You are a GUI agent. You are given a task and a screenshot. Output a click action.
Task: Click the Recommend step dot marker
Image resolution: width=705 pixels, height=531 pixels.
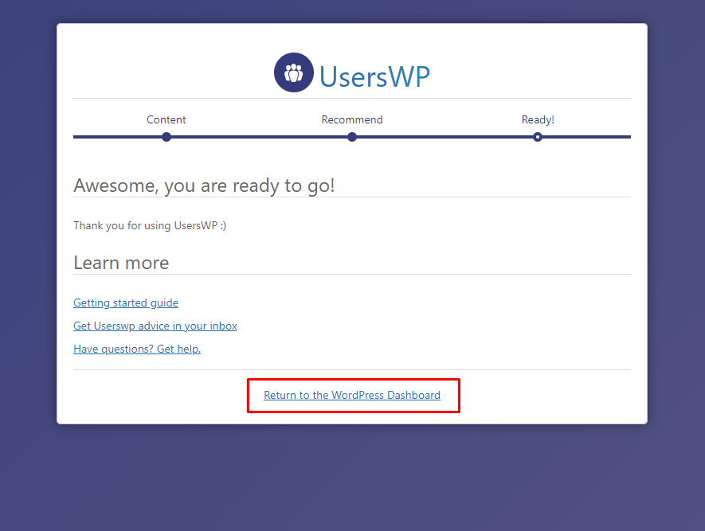click(352, 137)
